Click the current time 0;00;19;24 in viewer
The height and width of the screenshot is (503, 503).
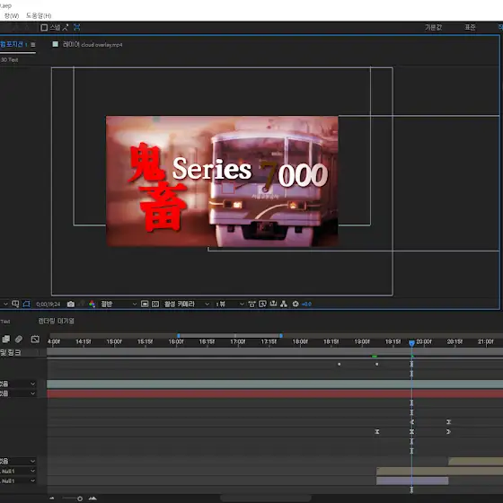point(49,304)
